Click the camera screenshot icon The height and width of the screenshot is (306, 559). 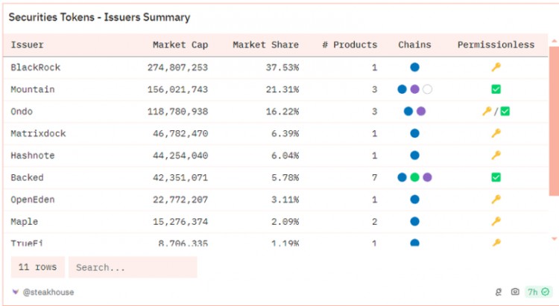tap(515, 292)
